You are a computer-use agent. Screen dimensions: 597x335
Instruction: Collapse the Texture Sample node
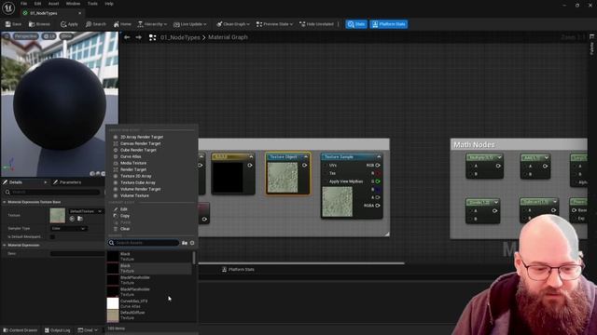pyautogui.click(x=379, y=157)
